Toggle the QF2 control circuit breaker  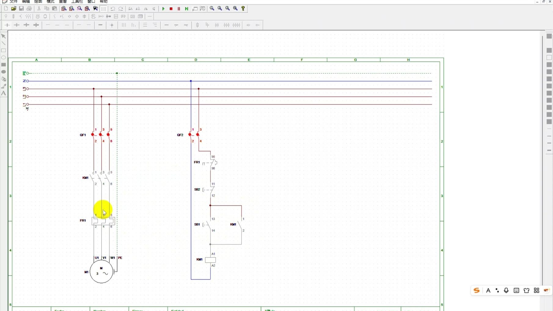pyautogui.click(x=194, y=135)
